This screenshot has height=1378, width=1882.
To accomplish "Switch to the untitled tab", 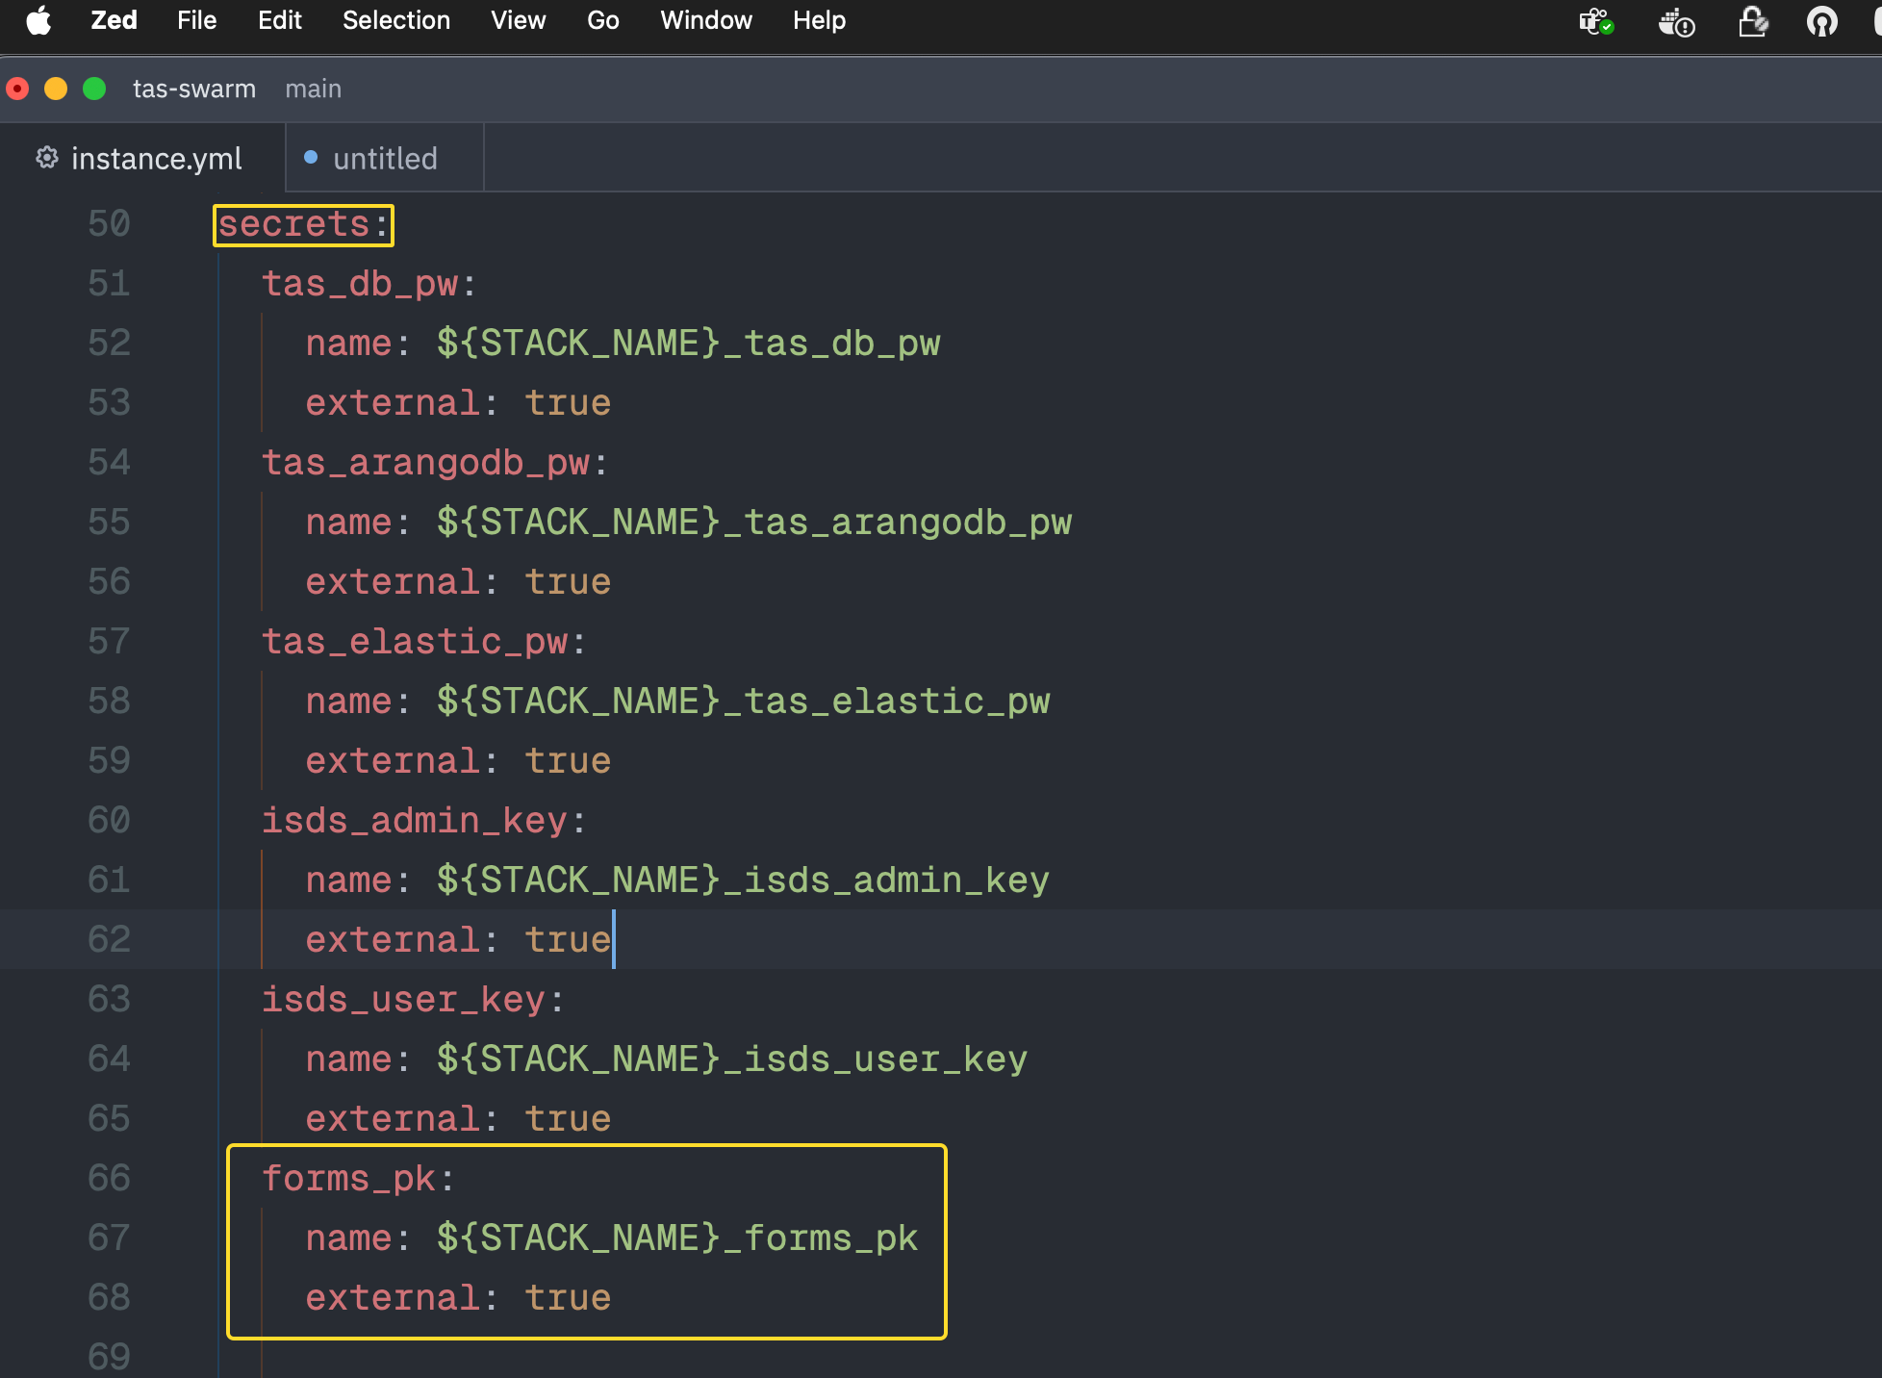I will (385, 158).
